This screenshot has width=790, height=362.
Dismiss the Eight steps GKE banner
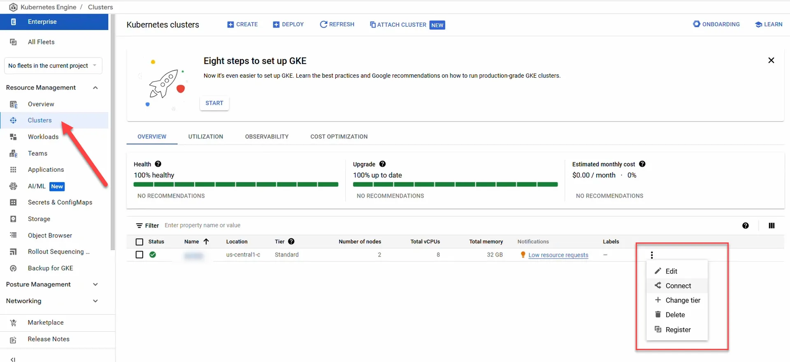(x=771, y=60)
